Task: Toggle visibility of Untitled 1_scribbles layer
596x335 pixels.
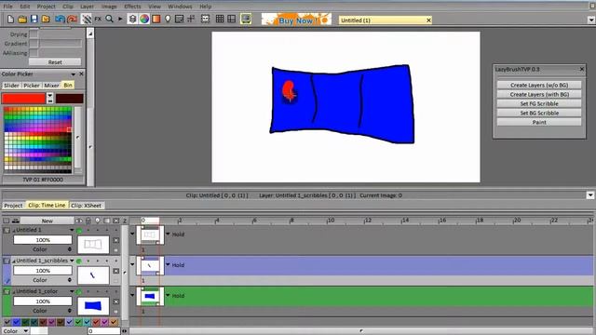Action: (x=79, y=261)
